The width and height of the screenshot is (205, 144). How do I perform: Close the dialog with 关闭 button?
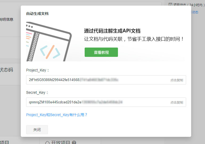pos(37,130)
